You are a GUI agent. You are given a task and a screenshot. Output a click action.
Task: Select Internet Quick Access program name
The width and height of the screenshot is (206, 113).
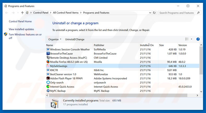[x=62, y=87]
